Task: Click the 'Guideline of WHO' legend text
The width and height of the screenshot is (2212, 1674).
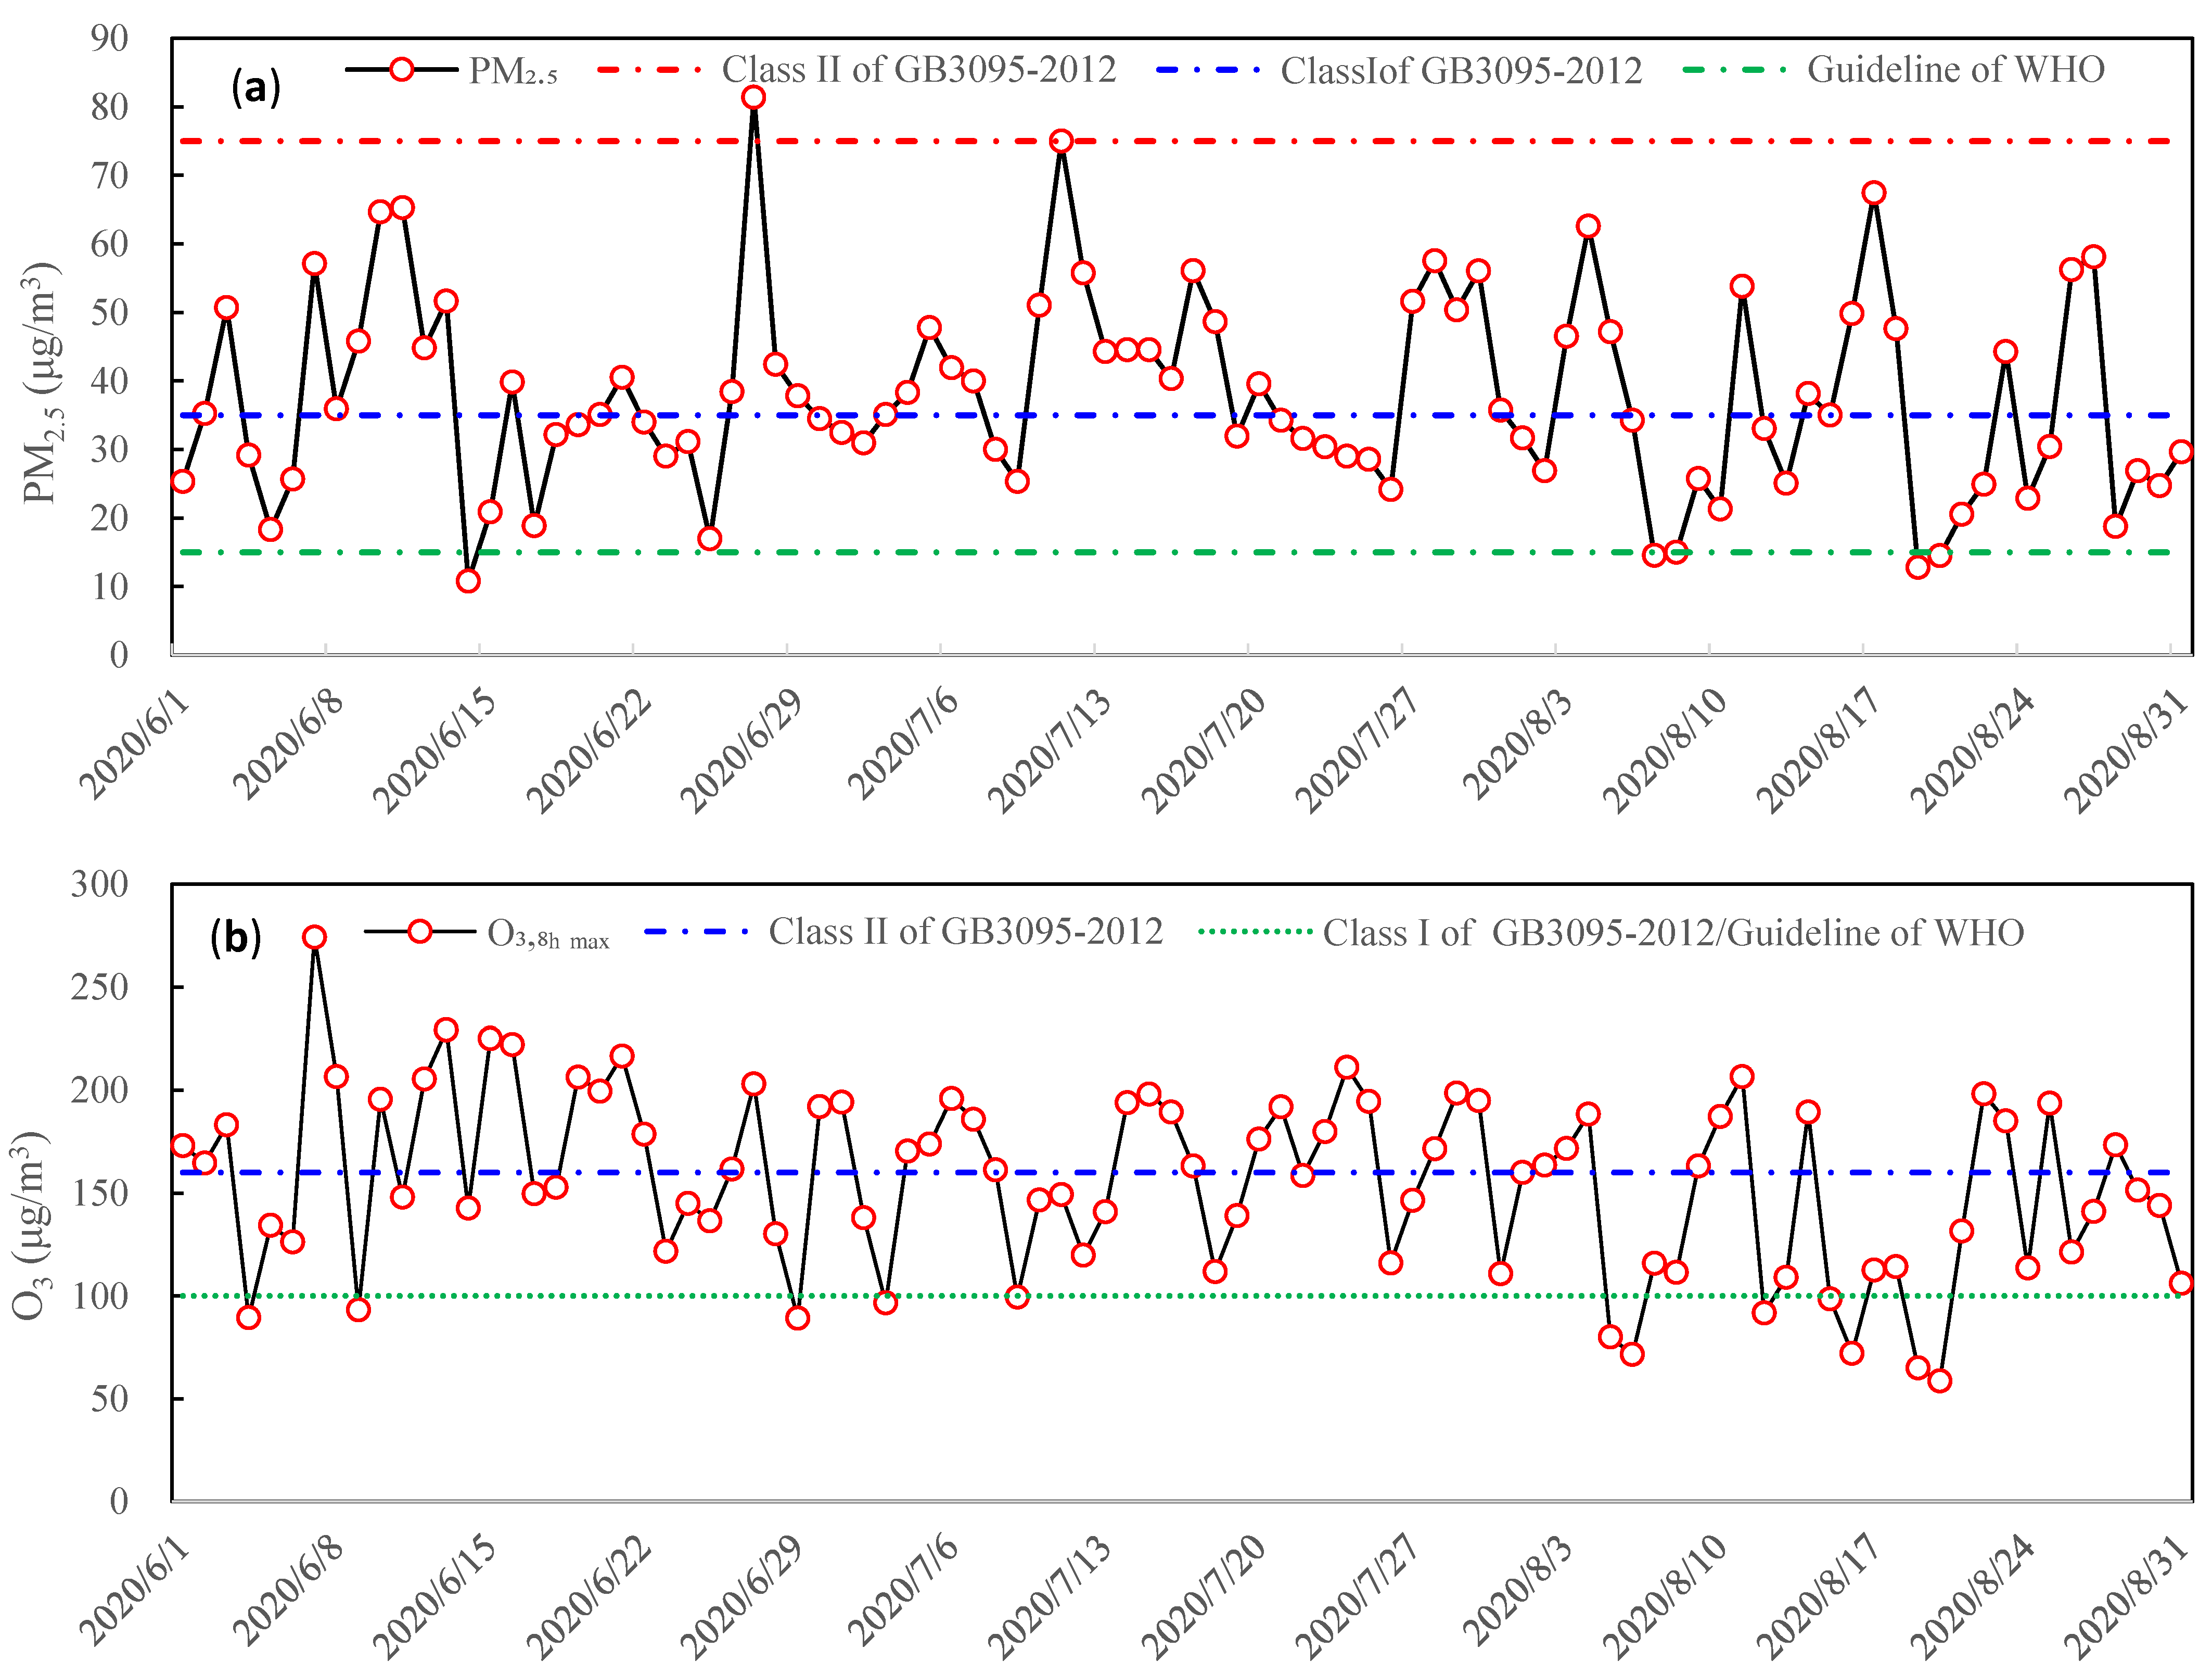Action: click(x=1955, y=70)
